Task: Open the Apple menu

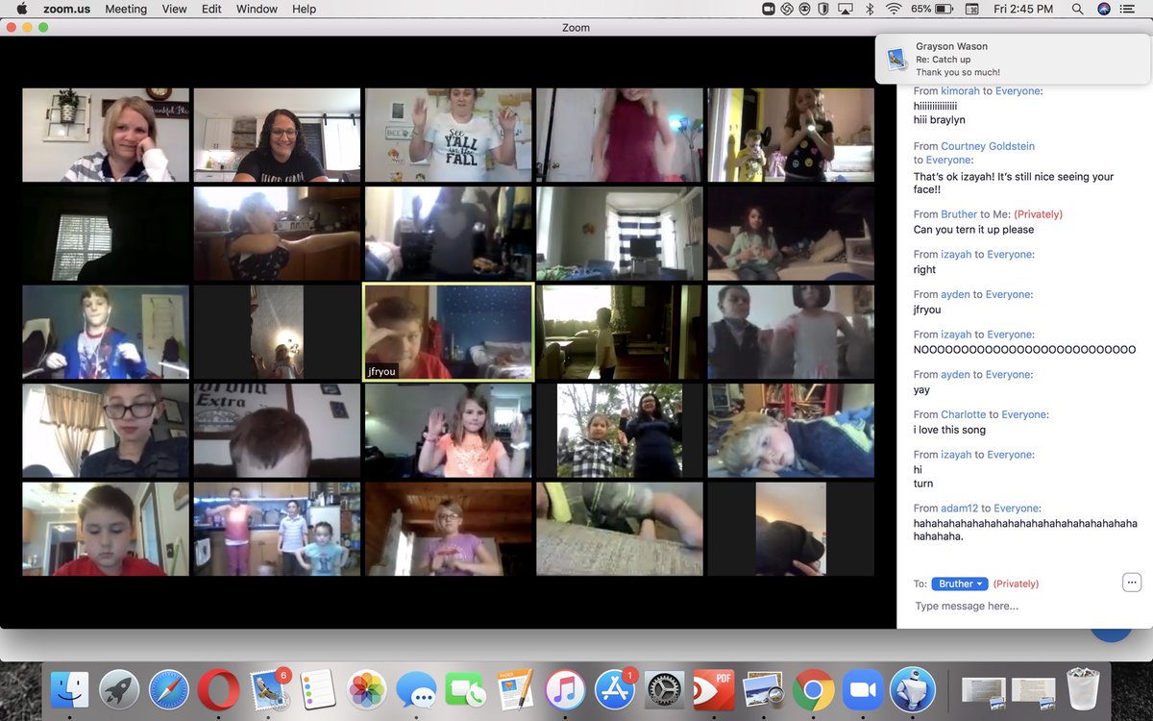Action: 21,9
